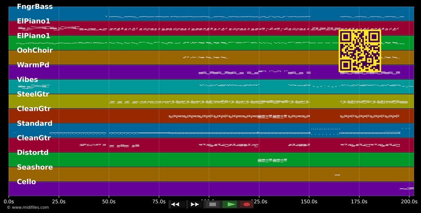This screenshot has height=213, width=421.
Task: Click the red record button
Action: click(246, 205)
